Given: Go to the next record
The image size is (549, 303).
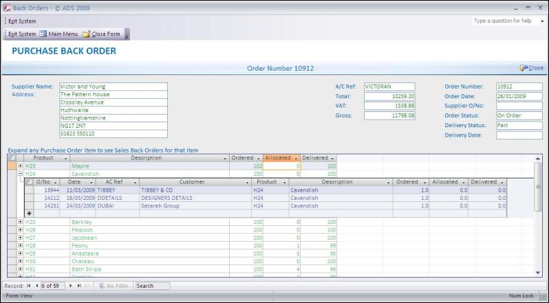Looking at the screenshot, I should point(72,285).
